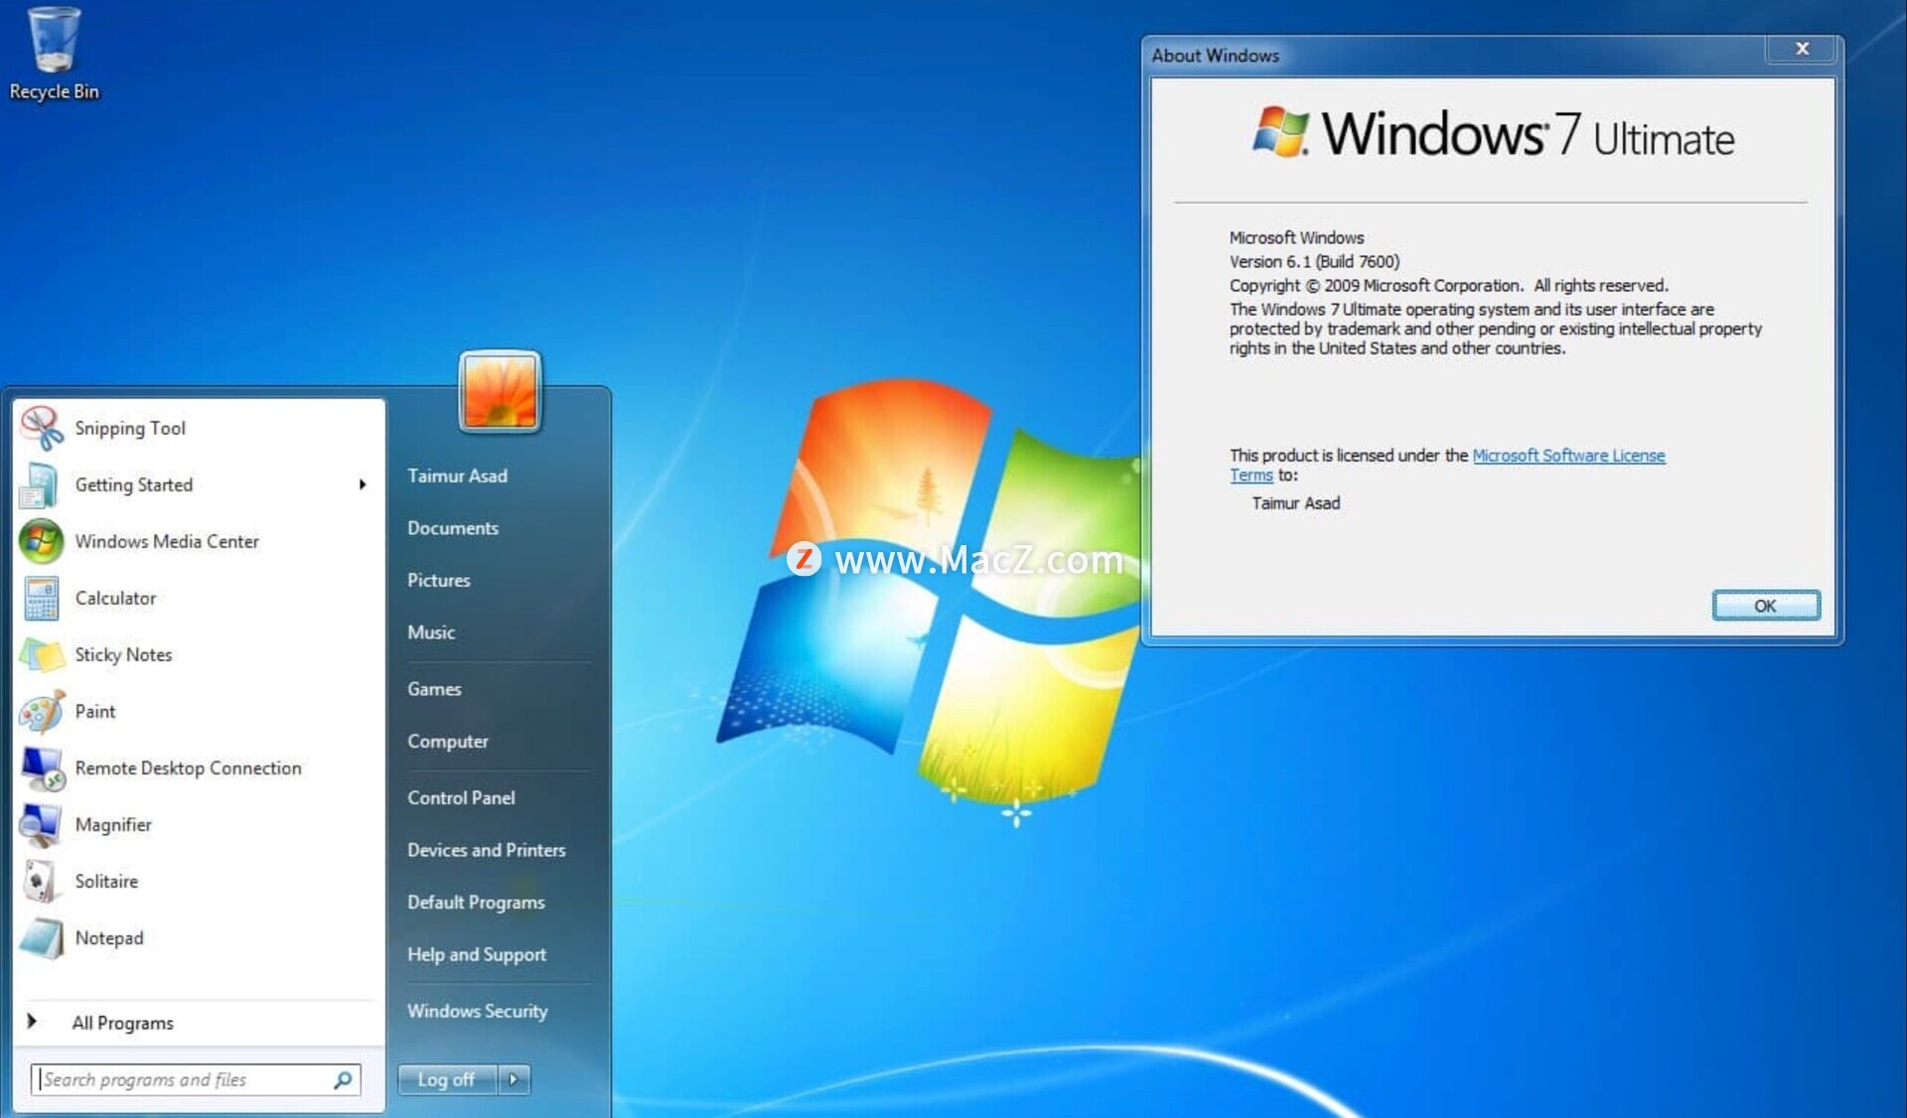This screenshot has width=1907, height=1118.
Task: Open Recycle Bin on the desktop
Action: 54,45
